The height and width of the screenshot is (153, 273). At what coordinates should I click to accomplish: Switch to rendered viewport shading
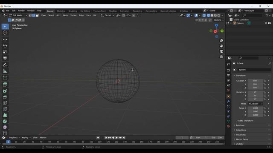[219, 15]
